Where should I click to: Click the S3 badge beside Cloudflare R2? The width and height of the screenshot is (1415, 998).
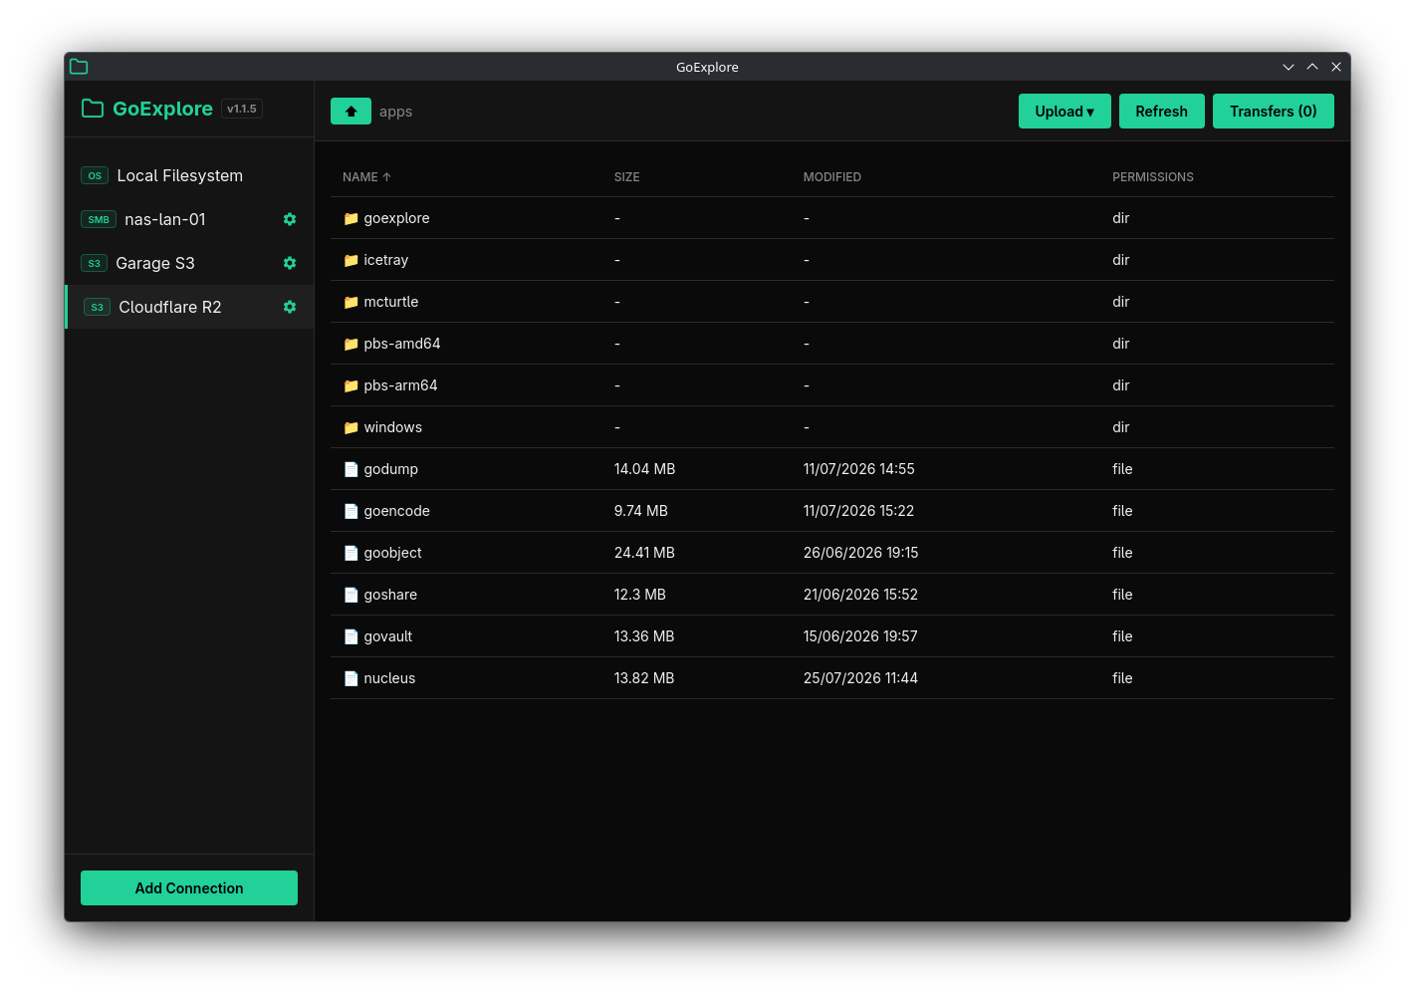97,307
